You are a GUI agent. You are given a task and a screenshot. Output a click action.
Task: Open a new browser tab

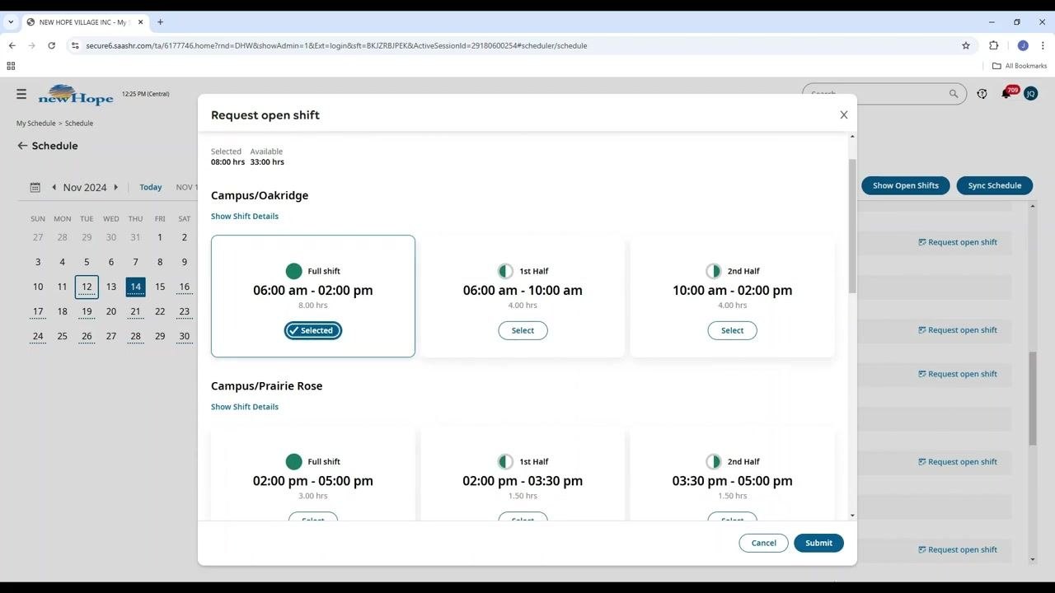[x=160, y=22]
